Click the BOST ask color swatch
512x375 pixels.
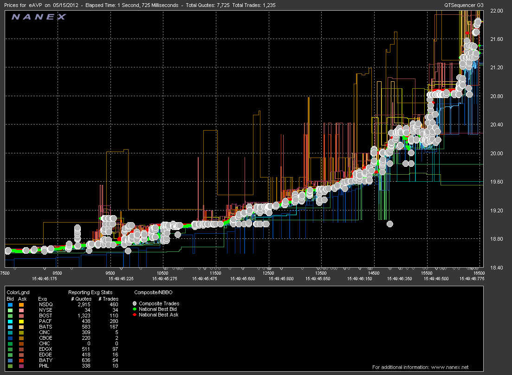[21, 316]
